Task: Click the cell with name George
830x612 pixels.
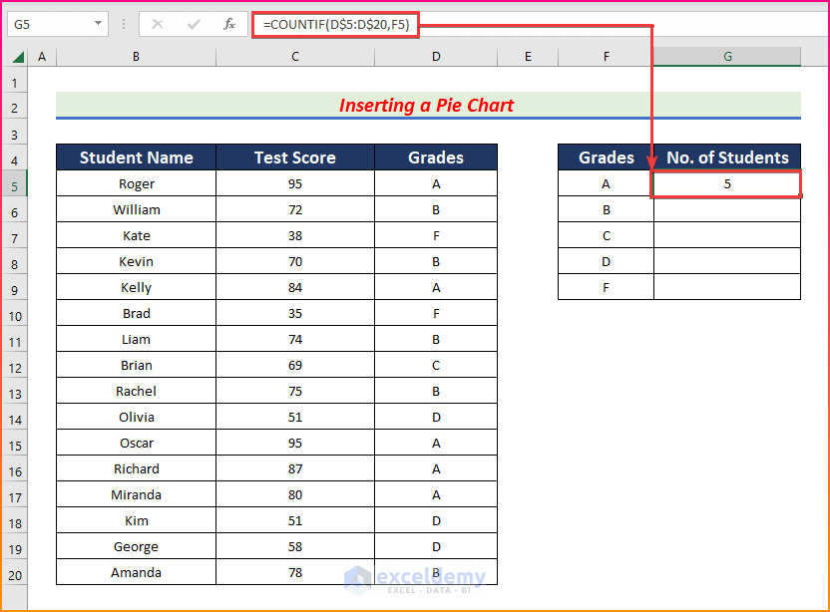Action: coord(136,546)
